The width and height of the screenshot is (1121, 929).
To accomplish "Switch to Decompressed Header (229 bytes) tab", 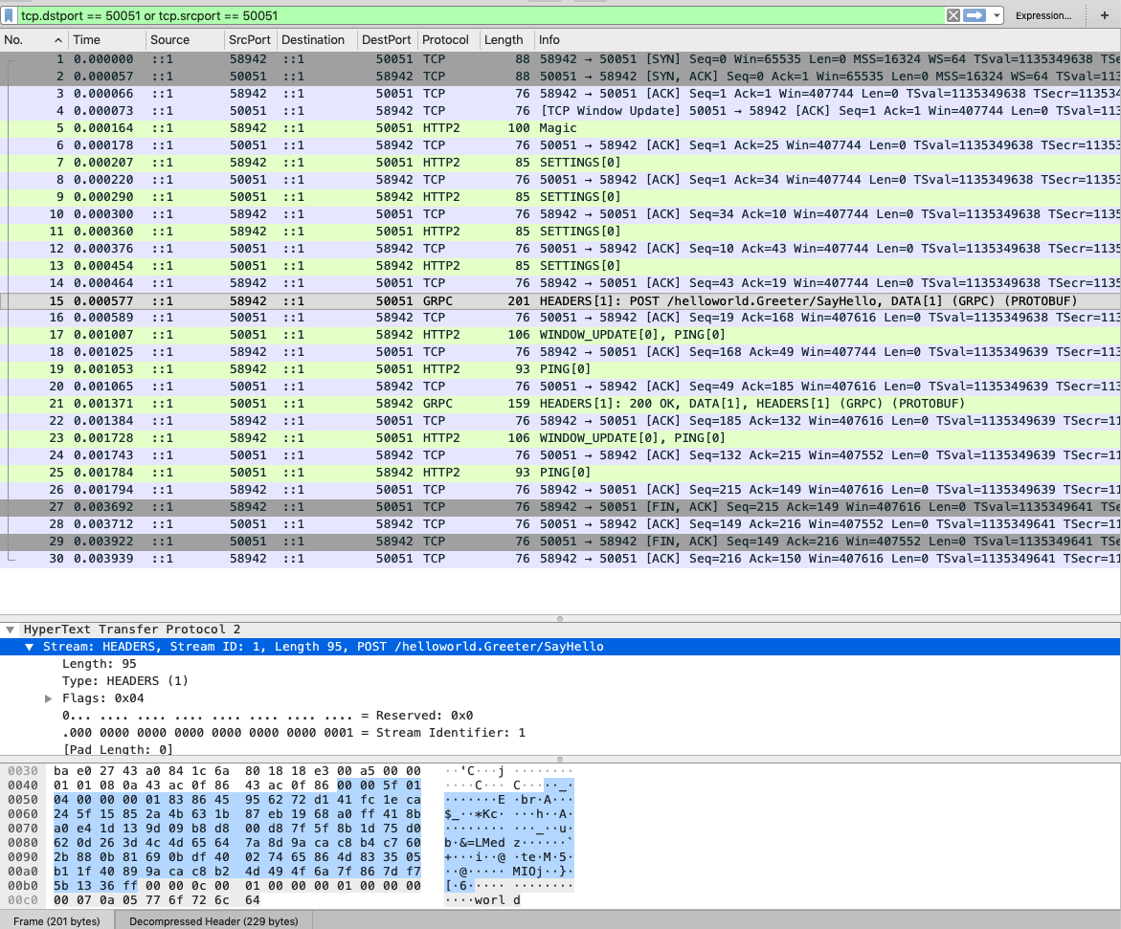I will pos(213,921).
